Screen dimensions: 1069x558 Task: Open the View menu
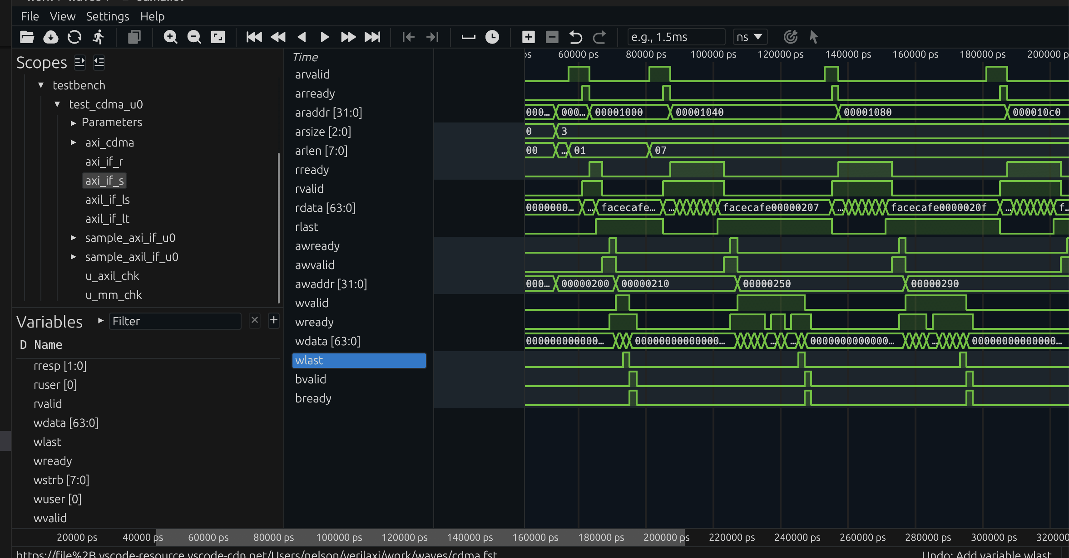[x=63, y=16]
